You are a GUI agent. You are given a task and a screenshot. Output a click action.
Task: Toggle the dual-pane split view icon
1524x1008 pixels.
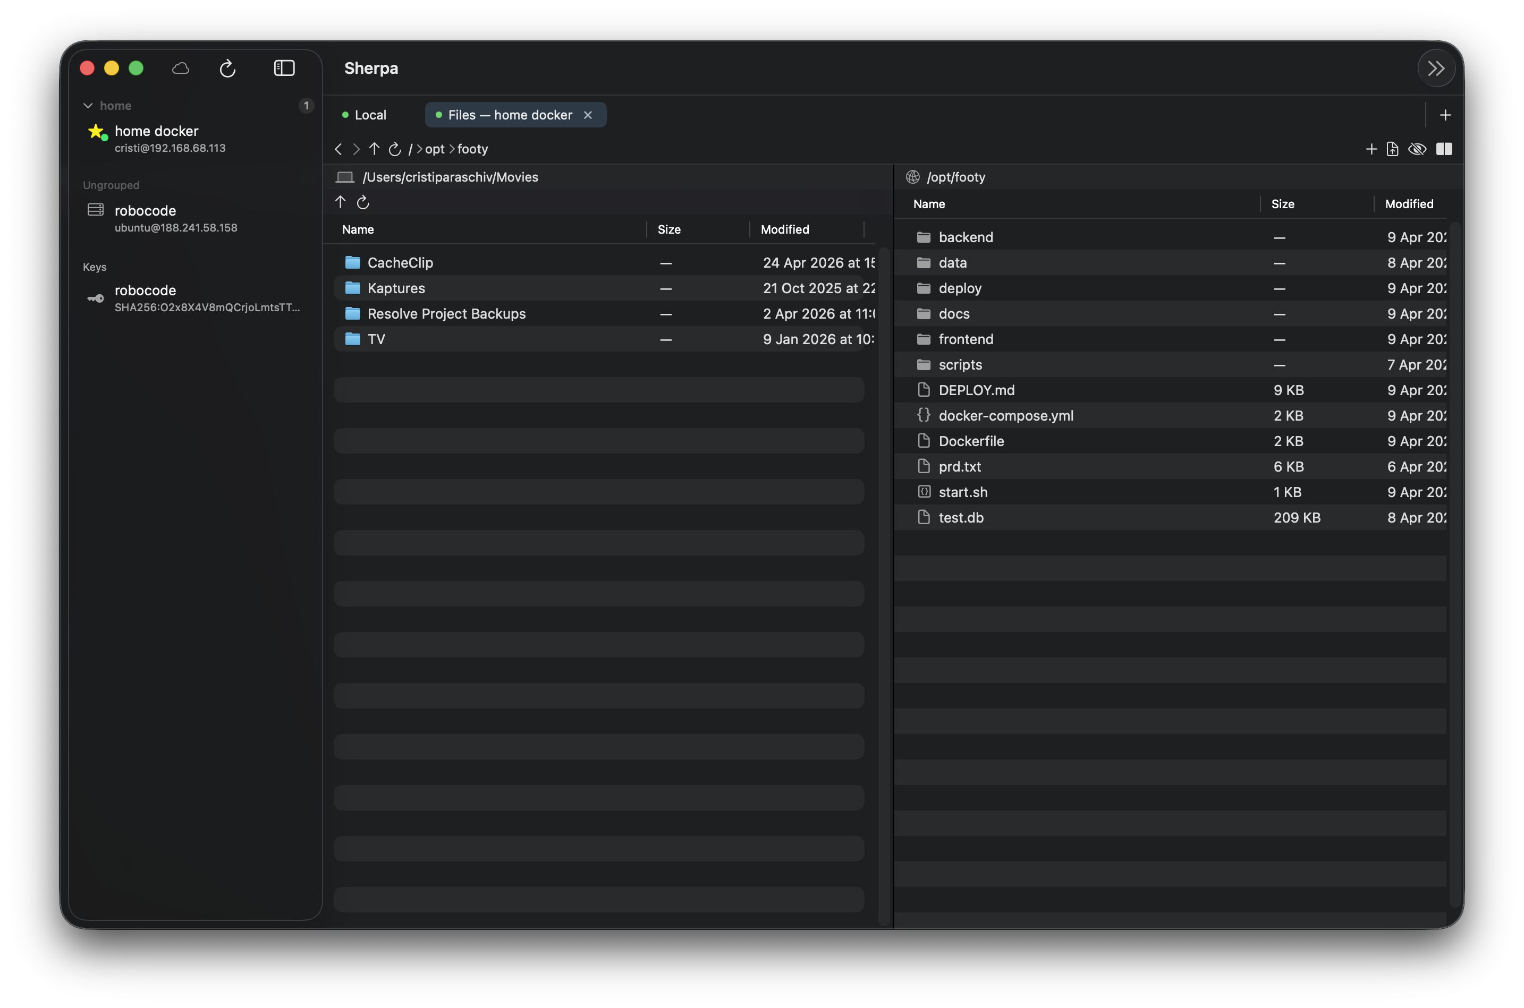[1444, 149]
